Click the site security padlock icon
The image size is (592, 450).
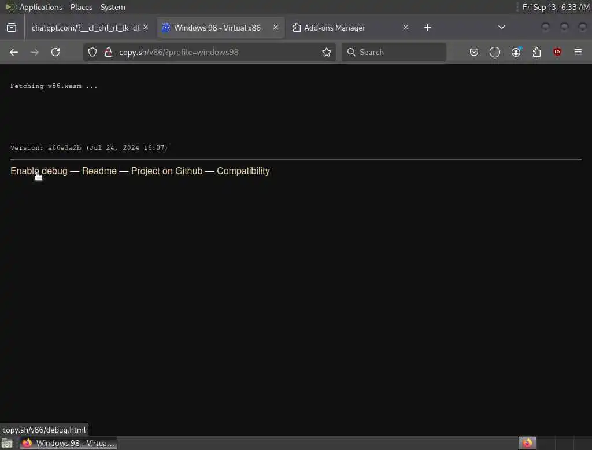pyautogui.click(x=109, y=52)
